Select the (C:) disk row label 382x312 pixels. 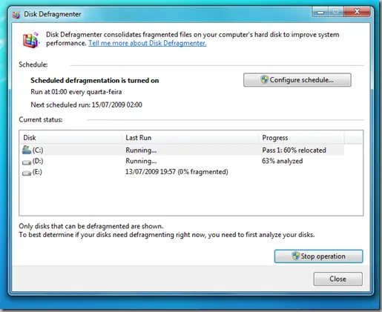click(38, 150)
